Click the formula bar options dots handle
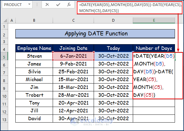This screenshot has height=131, width=184. coord(37,5)
